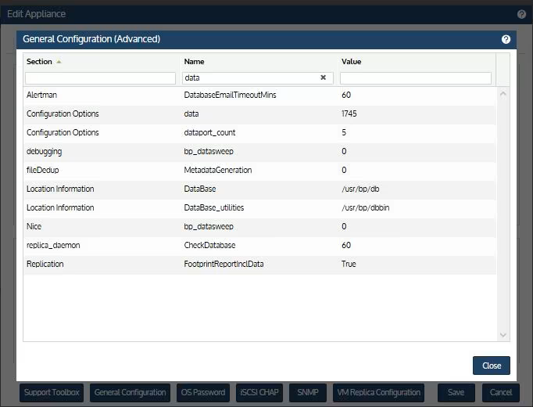Select the FootprintReportInclData row

point(224,264)
